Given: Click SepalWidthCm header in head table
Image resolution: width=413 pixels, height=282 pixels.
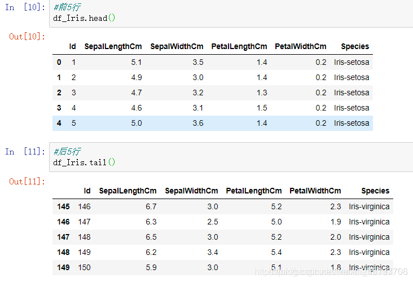Looking at the screenshot, I should pos(177,46).
